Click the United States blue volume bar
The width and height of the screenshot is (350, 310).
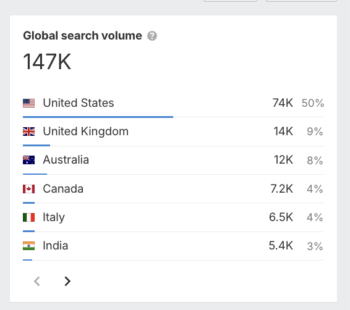tap(98, 117)
